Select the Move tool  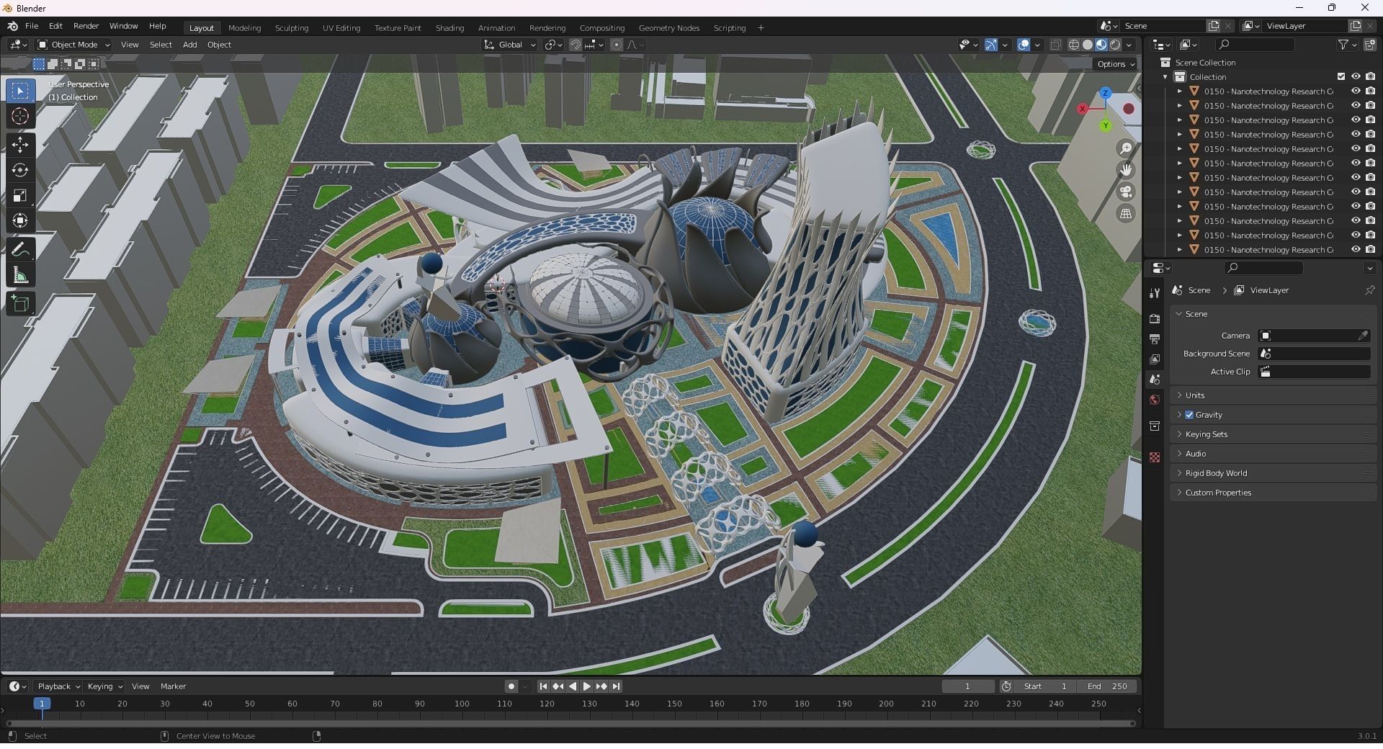[x=20, y=144]
